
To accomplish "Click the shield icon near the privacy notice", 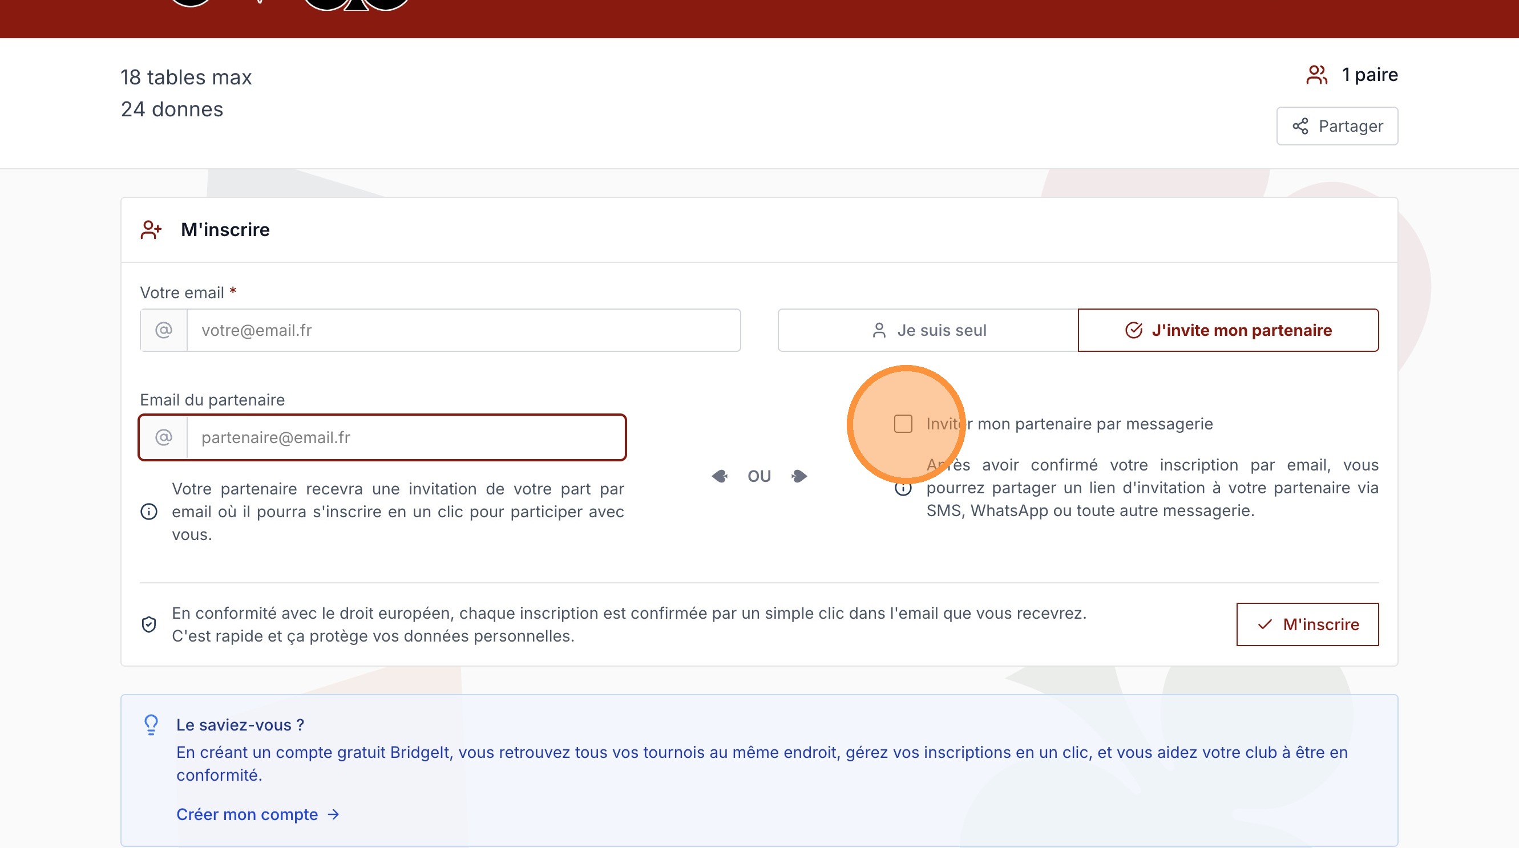I will click(149, 623).
